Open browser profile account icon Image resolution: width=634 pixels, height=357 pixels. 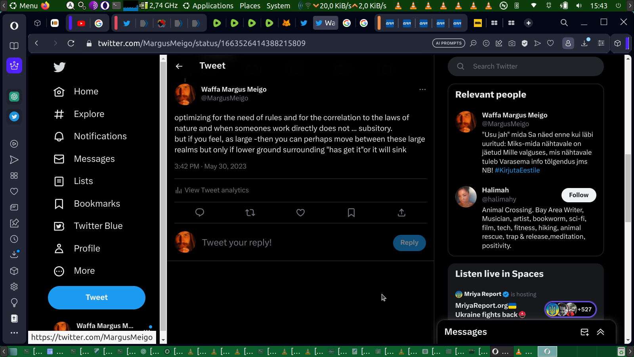click(568, 43)
